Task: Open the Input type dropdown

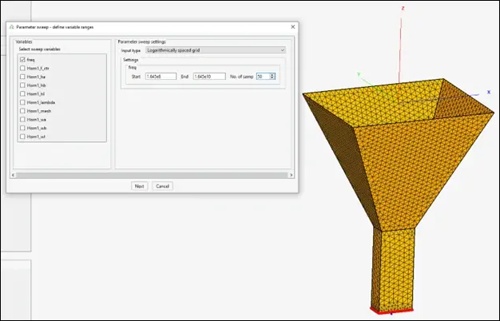Action: [210, 50]
